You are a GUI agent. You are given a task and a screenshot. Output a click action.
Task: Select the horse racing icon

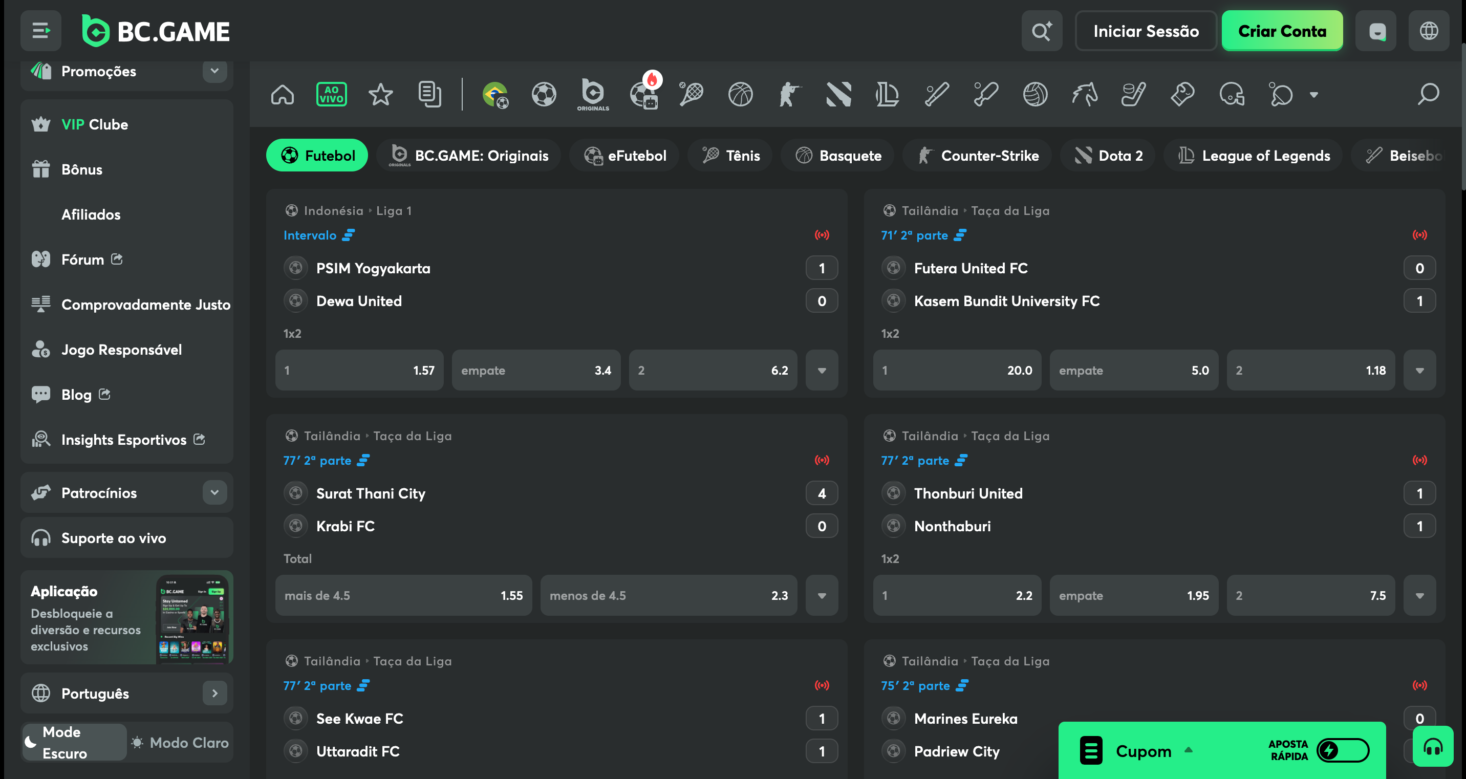click(x=1084, y=95)
